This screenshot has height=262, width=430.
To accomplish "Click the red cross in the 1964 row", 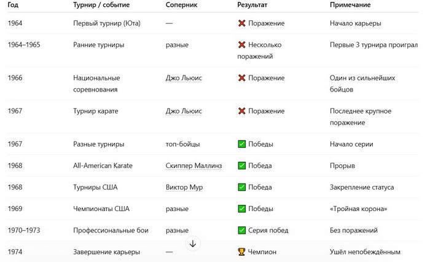I will 242,23.
